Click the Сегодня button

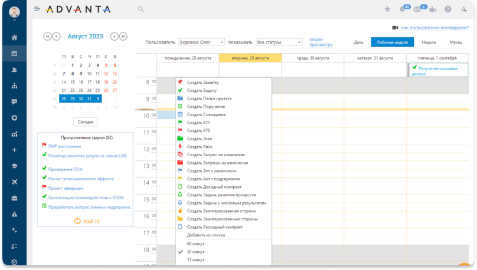86,121
